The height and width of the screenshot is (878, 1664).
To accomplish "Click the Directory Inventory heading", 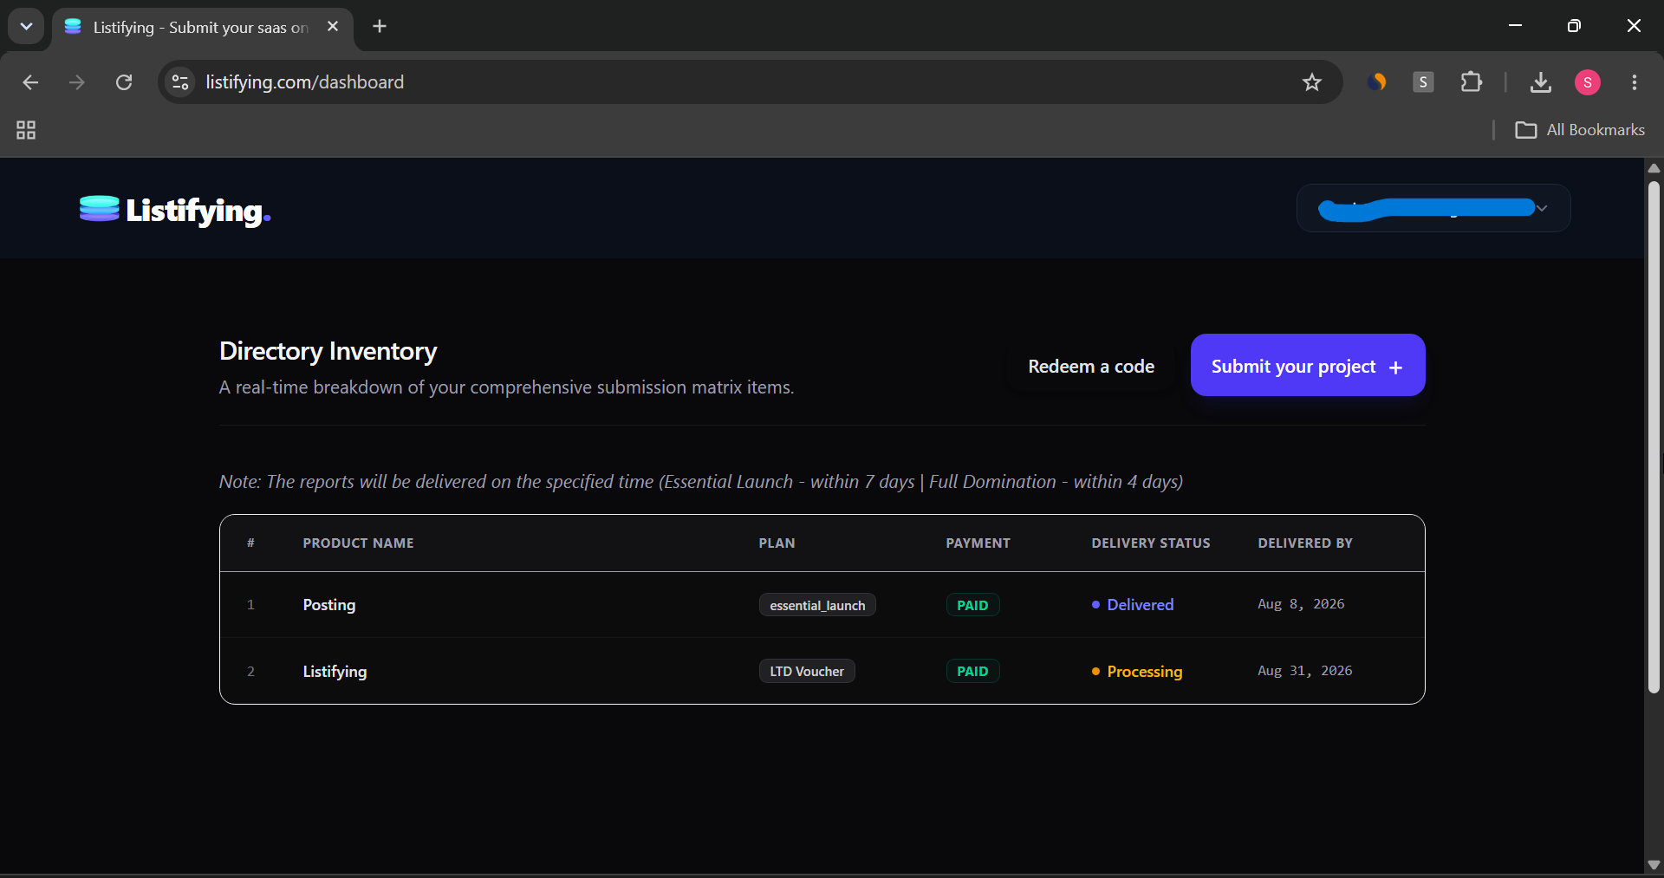I will coord(328,351).
